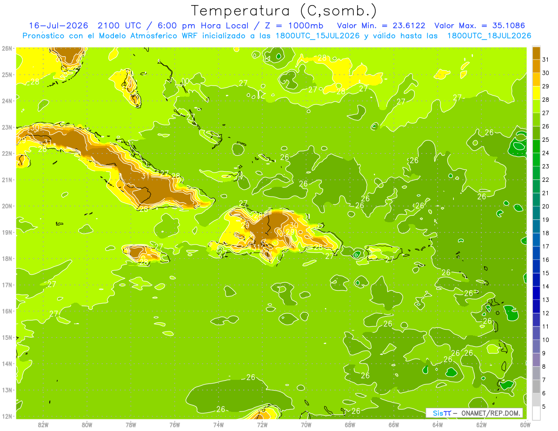Viewport: 558px width, 431px height.
Task: Click the color scale label '14'
Action: 545,286
